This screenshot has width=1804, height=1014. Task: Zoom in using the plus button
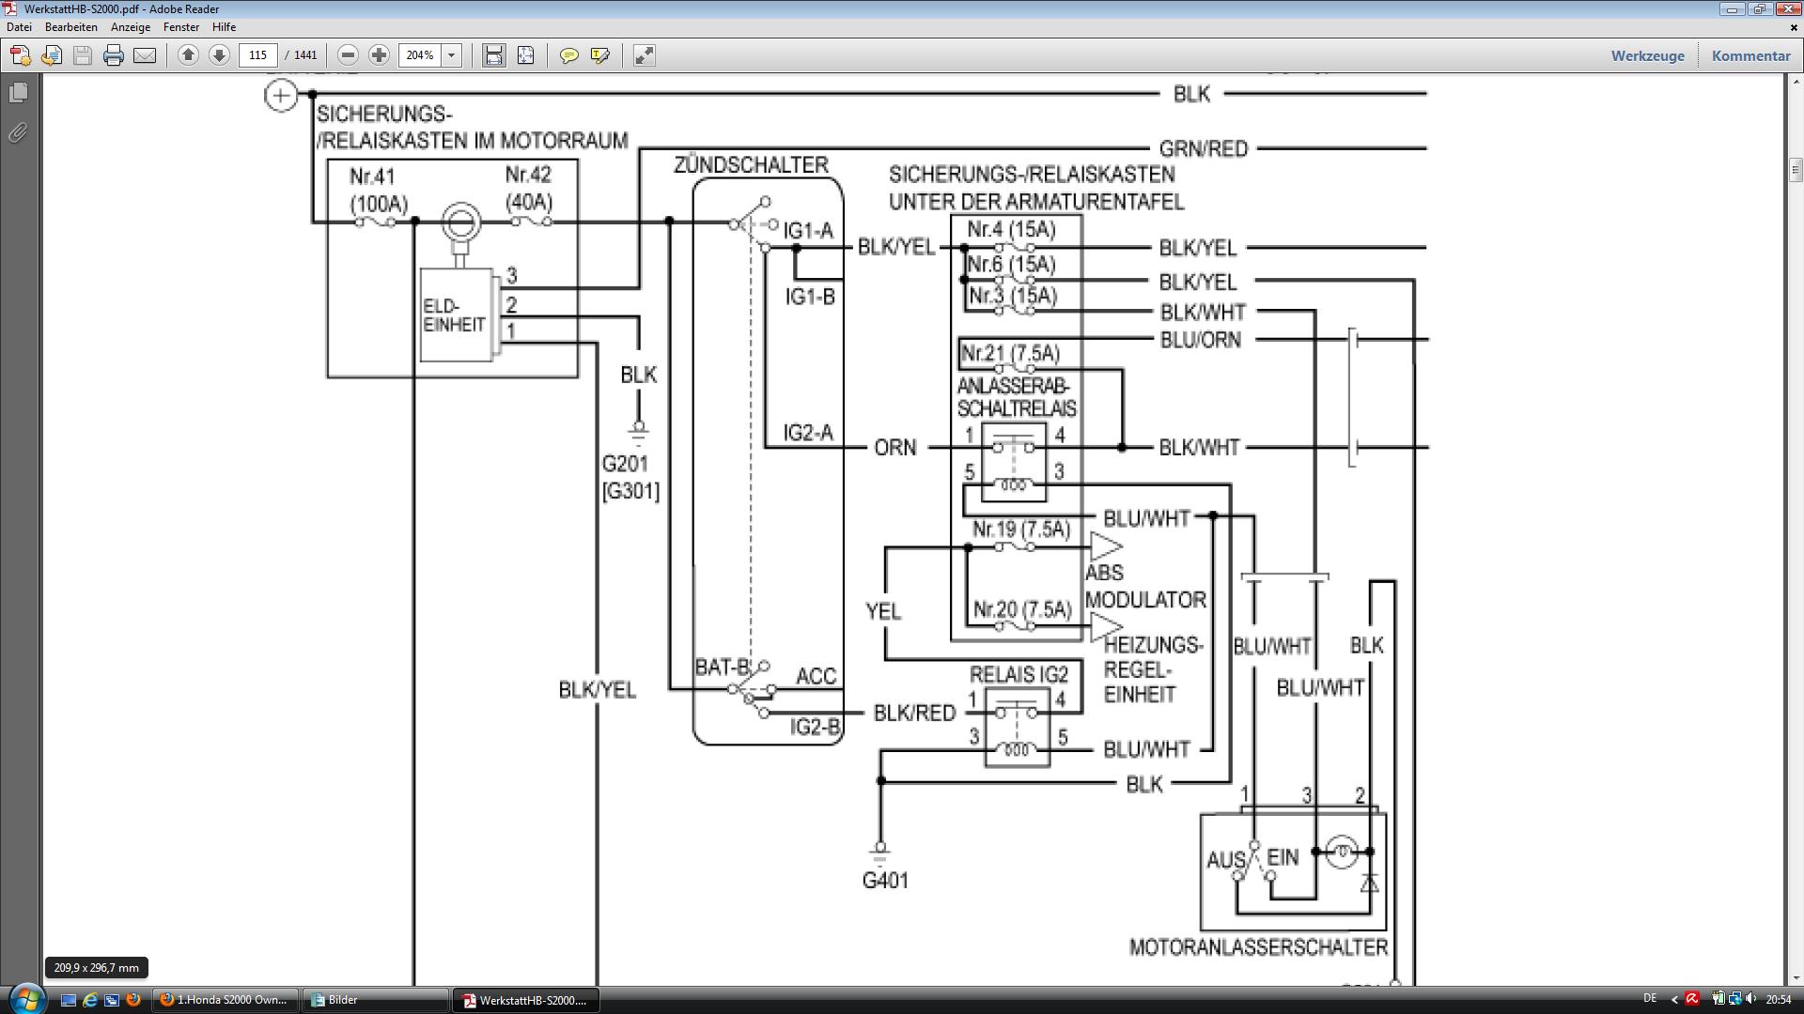click(379, 55)
